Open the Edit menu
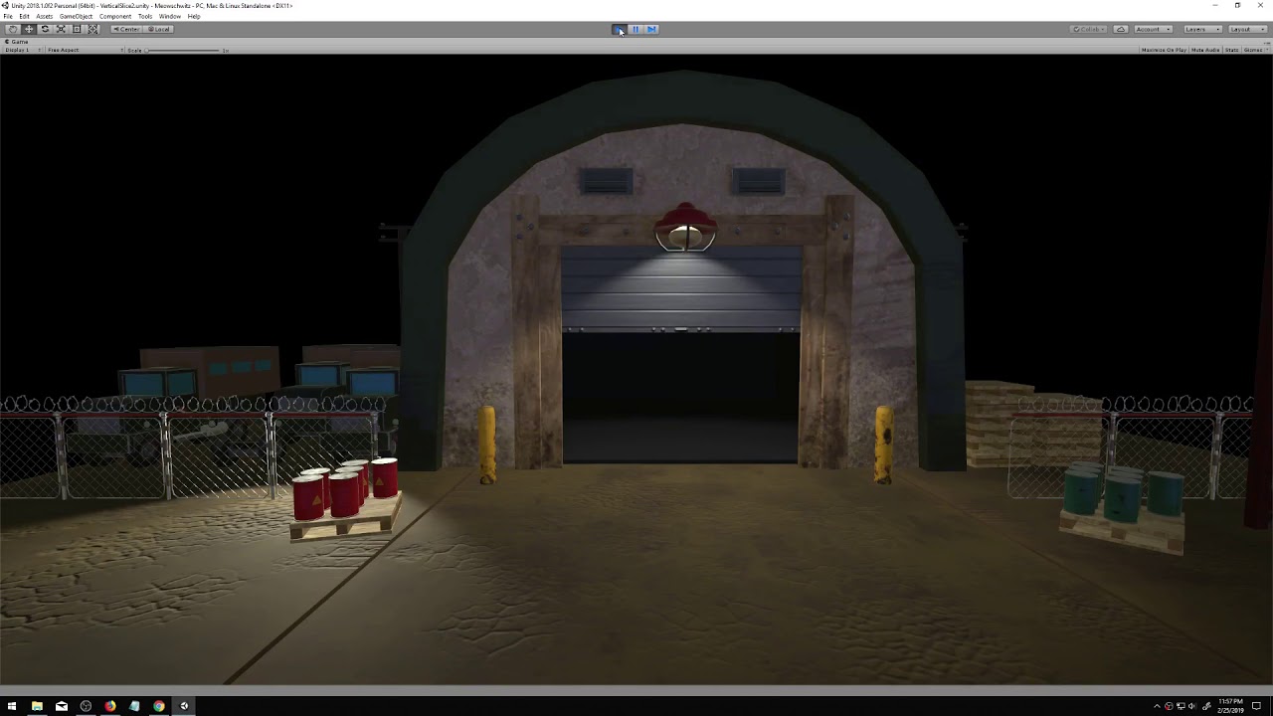Image resolution: width=1273 pixels, height=716 pixels. (x=24, y=17)
